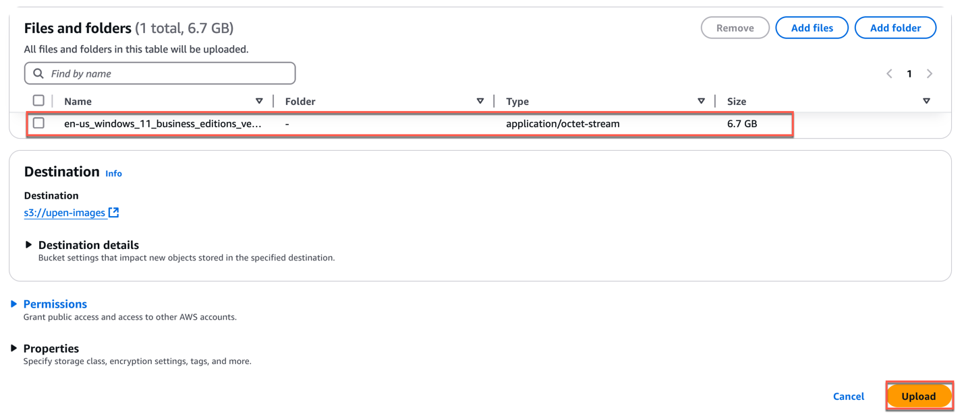This screenshot has width=964, height=420.
Task: Select all files with header checkbox
Action: click(x=38, y=100)
